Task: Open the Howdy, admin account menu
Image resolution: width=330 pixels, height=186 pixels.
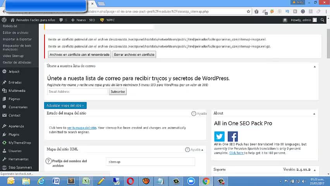Action: 304,20
